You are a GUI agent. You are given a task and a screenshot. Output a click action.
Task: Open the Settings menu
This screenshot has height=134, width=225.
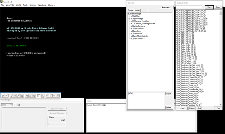click(33, 5)
